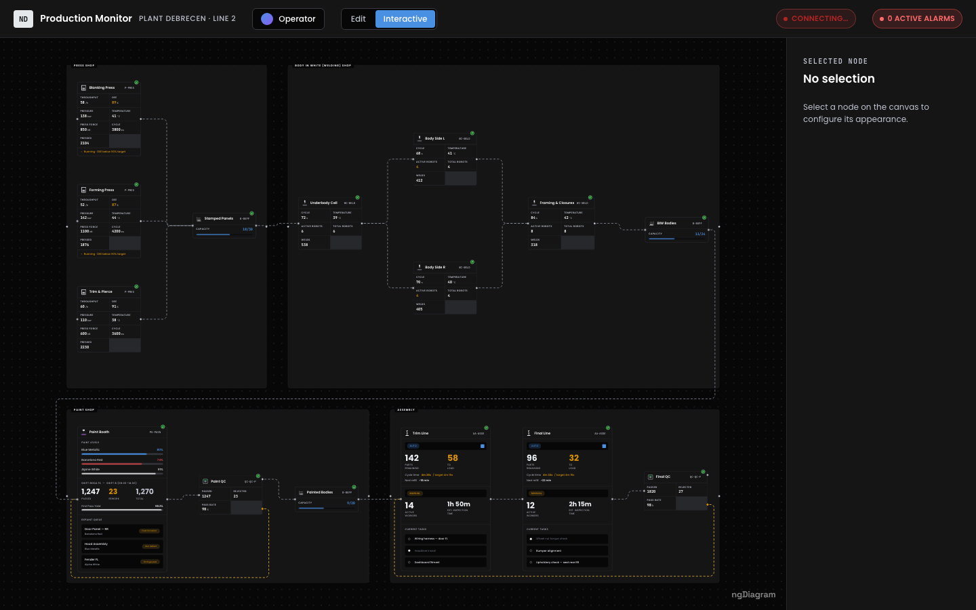Click the BIW Bodies buffer icon
976x610 pixels.
651,223
